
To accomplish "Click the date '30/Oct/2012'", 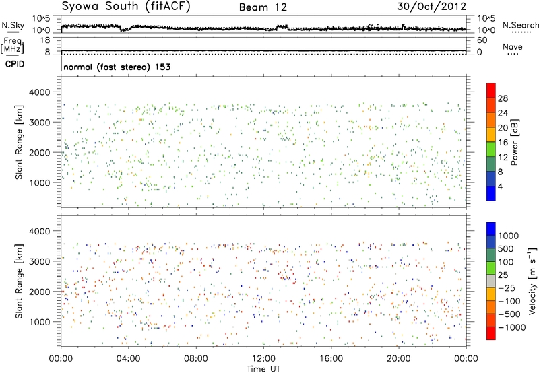I will [432, 7].
